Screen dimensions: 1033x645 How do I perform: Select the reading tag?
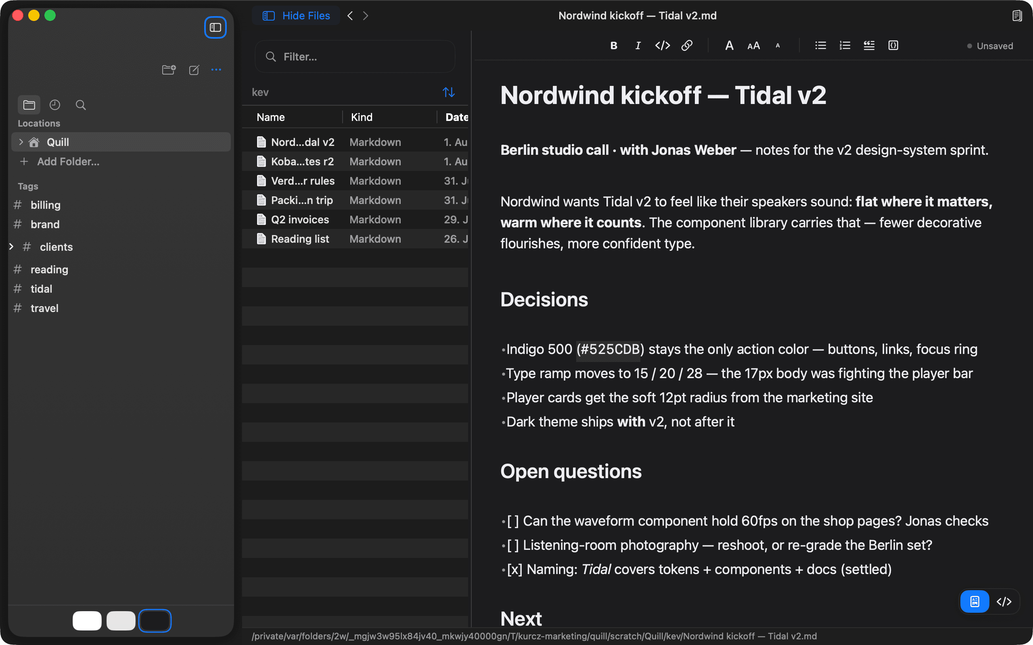pos(49,270)
